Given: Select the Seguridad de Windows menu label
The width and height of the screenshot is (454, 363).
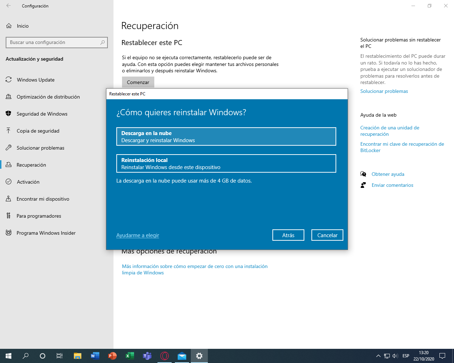Looking at the screenshot, I should [x=42, y=114].
